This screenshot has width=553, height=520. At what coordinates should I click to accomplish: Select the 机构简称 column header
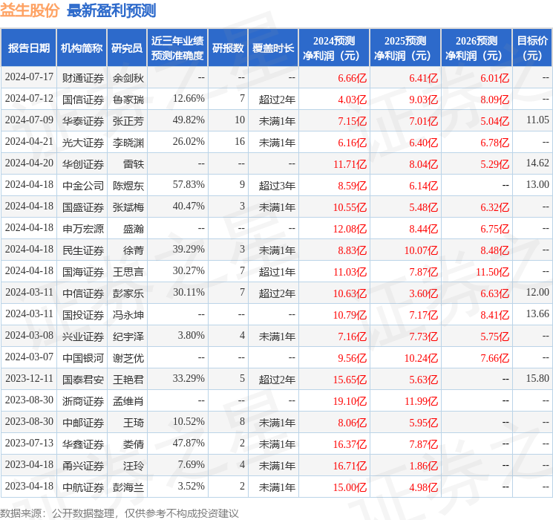(82, 48)
